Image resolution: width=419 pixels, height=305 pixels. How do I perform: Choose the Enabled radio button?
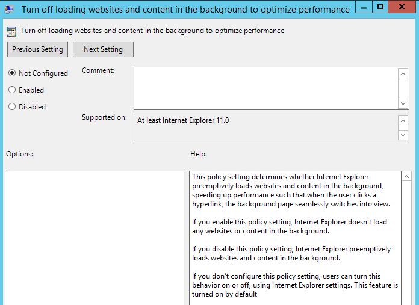[x=12, y=90]
